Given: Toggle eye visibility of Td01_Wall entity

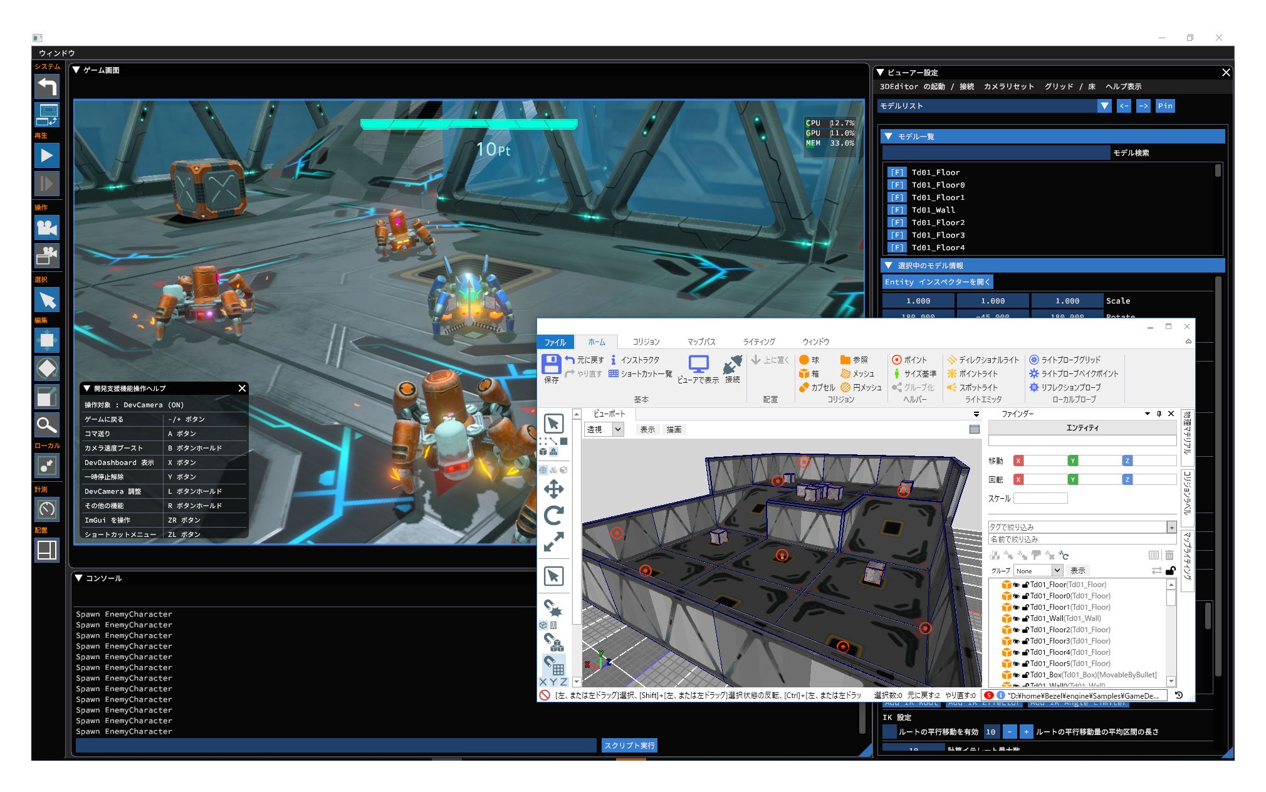Looking at the screenshot, I should (1016, 618).
